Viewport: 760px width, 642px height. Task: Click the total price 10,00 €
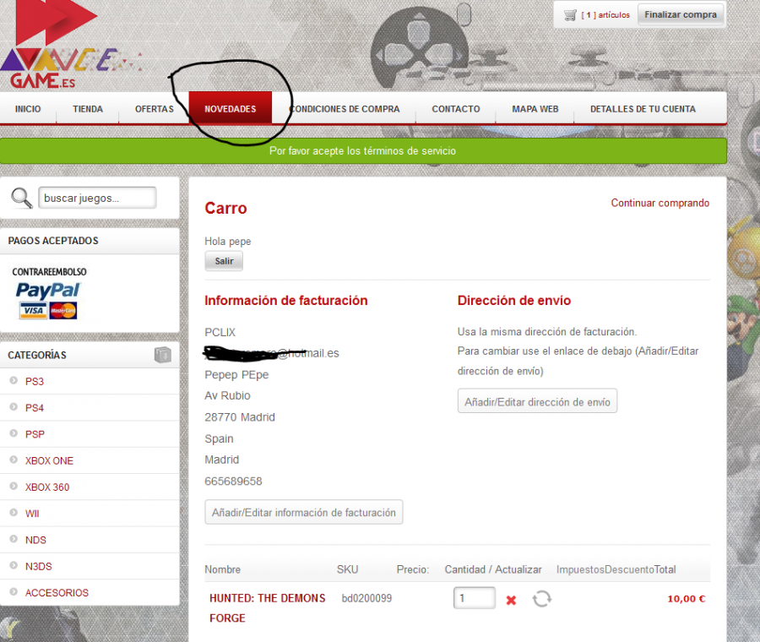[687, 599]
